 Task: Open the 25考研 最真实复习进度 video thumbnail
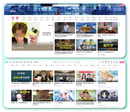[x=21, y=76]
